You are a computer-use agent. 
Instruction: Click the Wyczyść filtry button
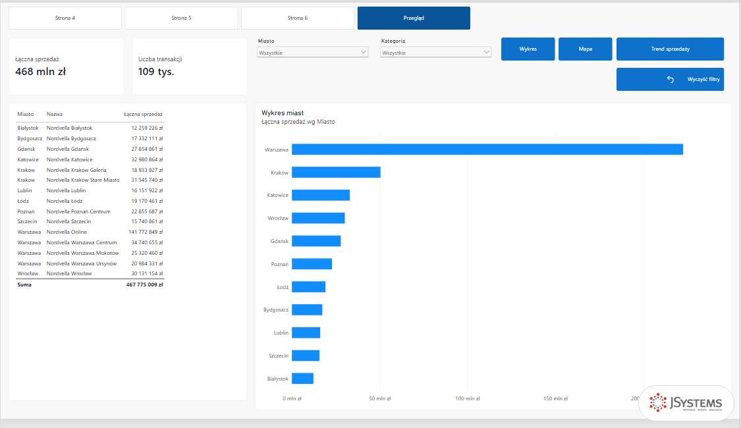click(x=670, y=80)
